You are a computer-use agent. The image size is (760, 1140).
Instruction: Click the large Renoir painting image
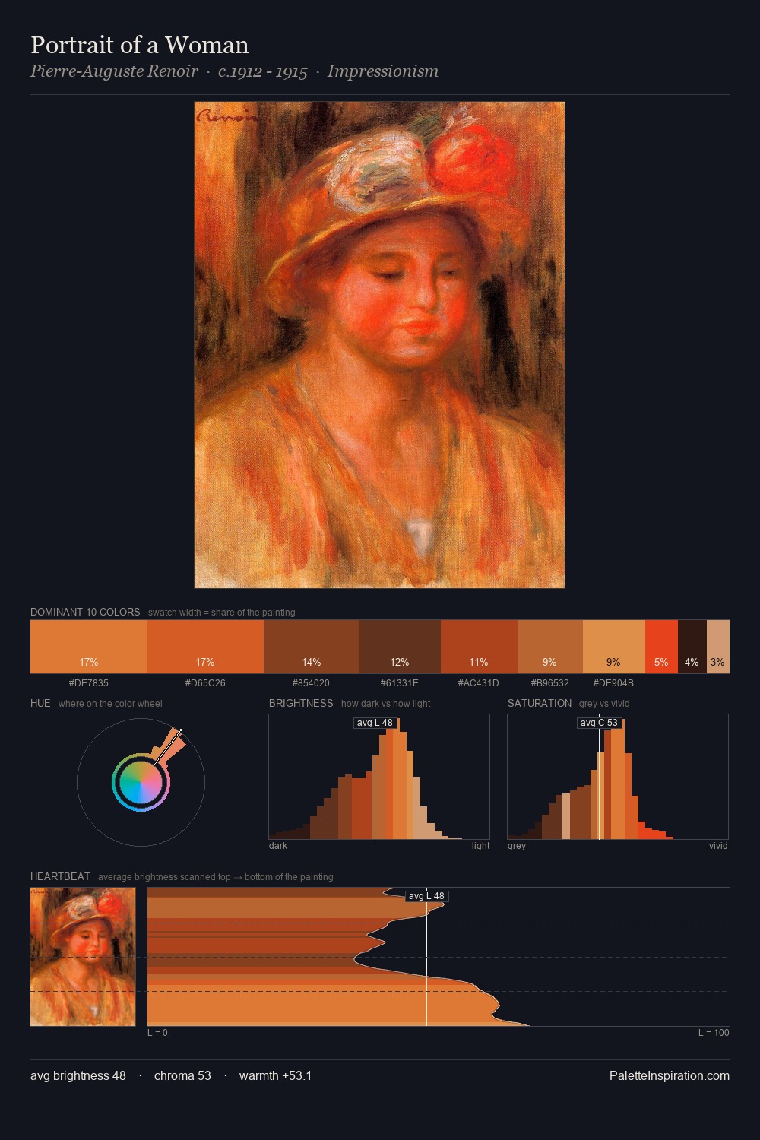[379, 345]
